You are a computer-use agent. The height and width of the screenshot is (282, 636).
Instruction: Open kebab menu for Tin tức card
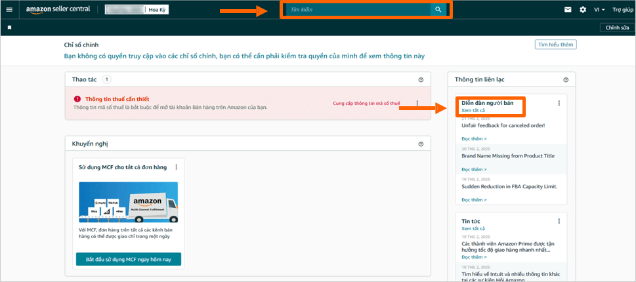tap(559, 221)
